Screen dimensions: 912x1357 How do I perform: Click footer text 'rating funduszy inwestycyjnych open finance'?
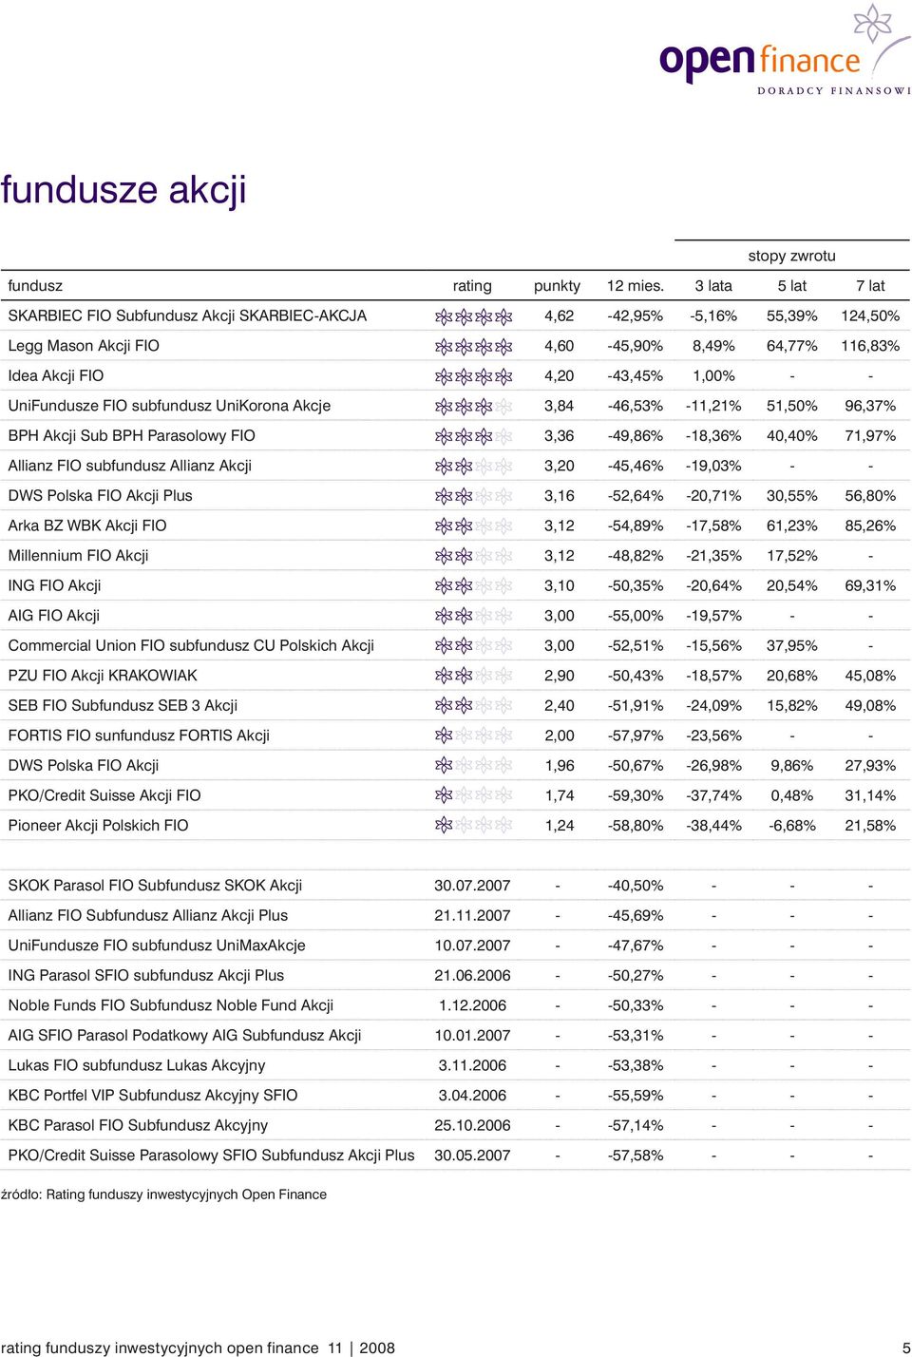click(160, 1347)
